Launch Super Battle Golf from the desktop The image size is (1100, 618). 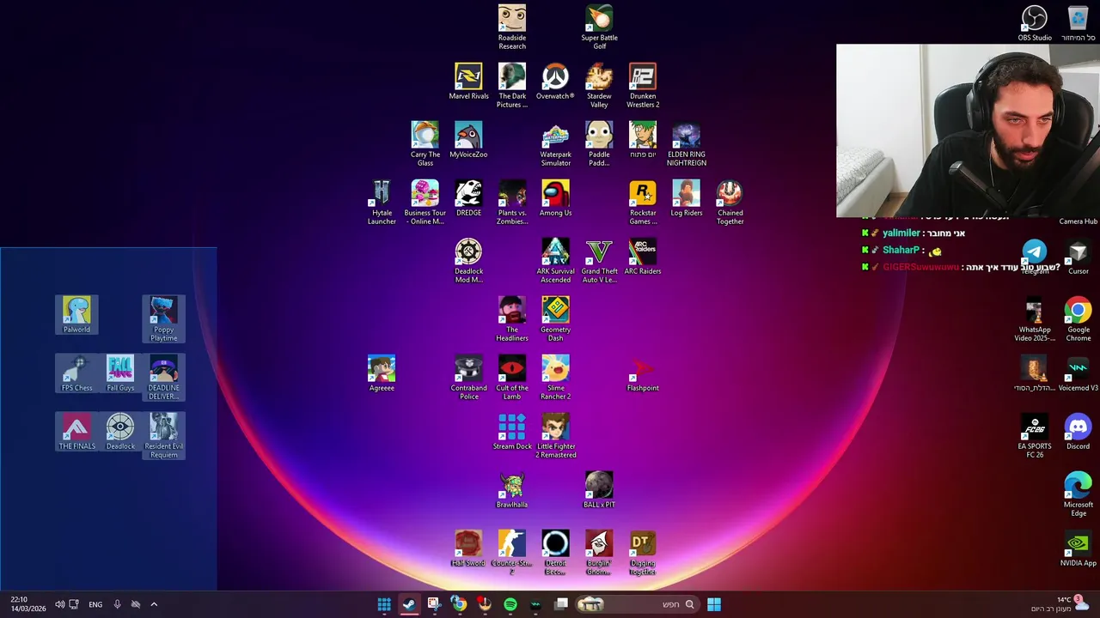pos(599,27)
